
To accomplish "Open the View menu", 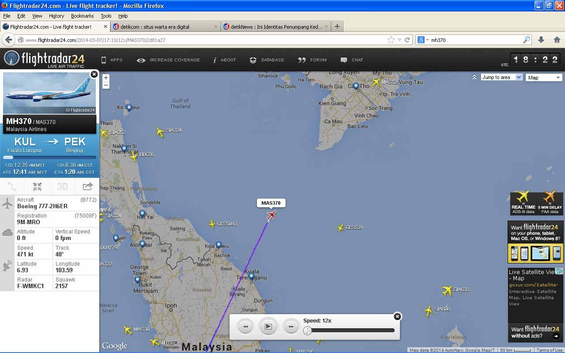I will point(37,16).
